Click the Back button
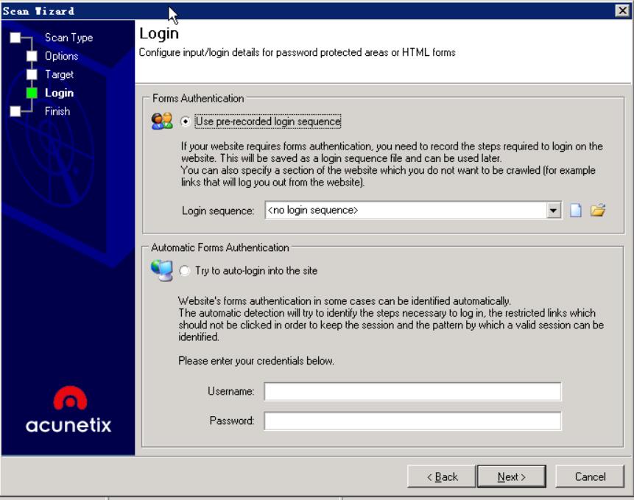Screen dimensions: 634x500 (442, 477)
